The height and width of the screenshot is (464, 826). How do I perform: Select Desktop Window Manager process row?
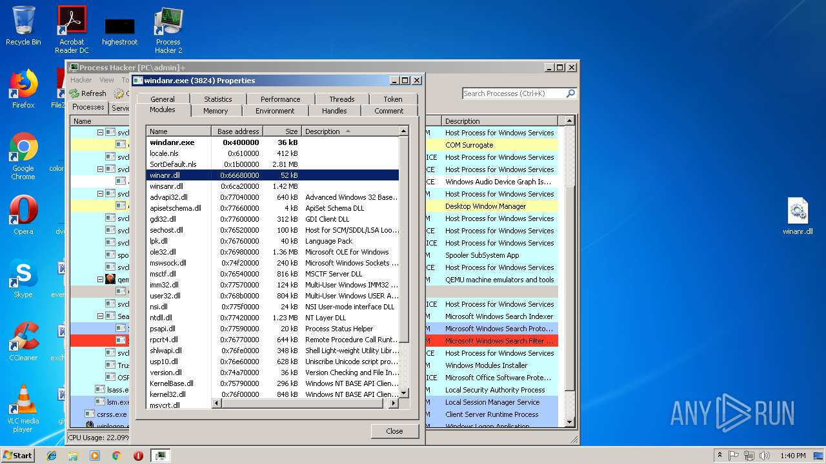tap(492, 206)
